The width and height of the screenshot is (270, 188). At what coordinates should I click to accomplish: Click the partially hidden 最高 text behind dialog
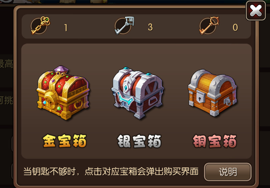point(6,64)
